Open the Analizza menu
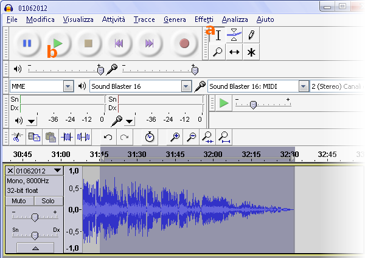This screenshot has width=365, height=258. pyautogui.click(x=235, y=19)
